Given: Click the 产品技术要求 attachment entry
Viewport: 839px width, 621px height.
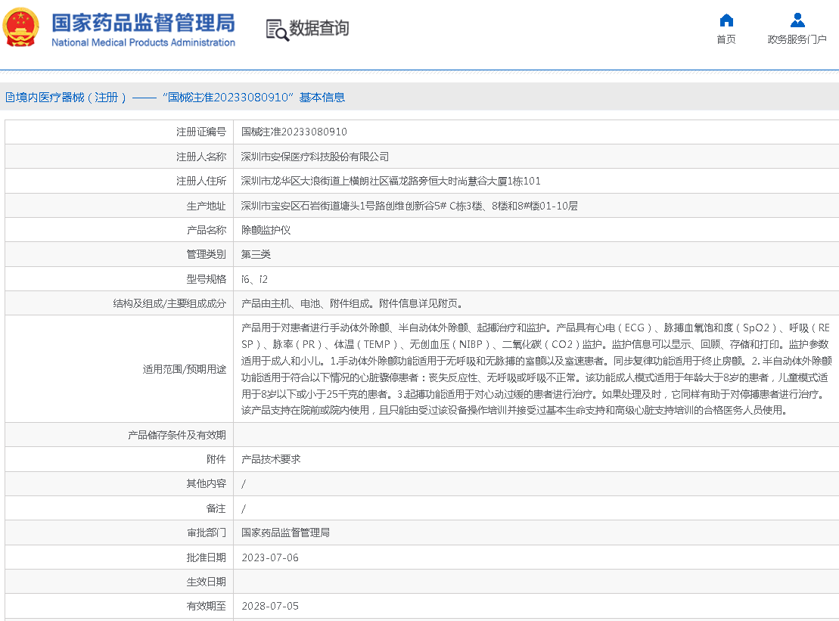Looking at the screenshot, I should pyautogui.click(x=271, y=459).
